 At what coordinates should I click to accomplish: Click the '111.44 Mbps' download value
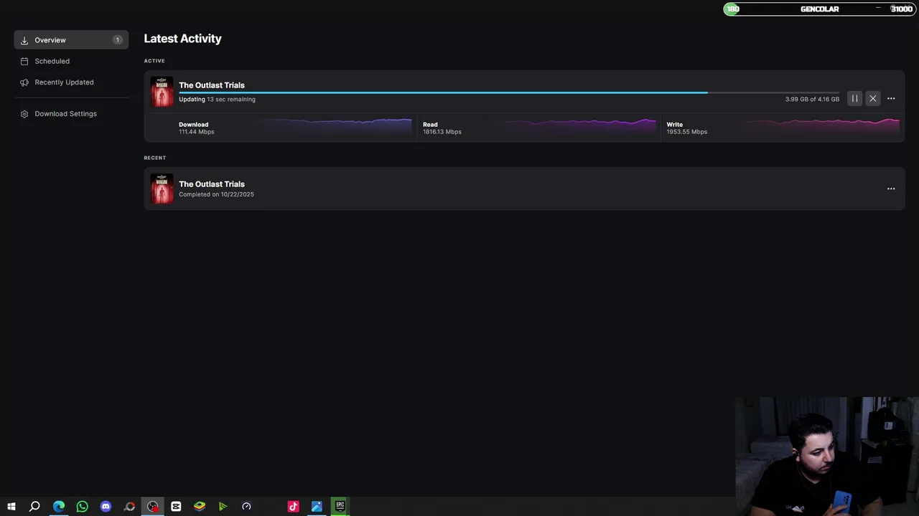(196, 132)
